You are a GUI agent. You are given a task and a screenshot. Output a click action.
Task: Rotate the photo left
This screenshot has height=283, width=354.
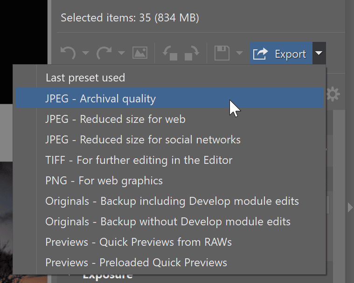(x=170, y=53)
